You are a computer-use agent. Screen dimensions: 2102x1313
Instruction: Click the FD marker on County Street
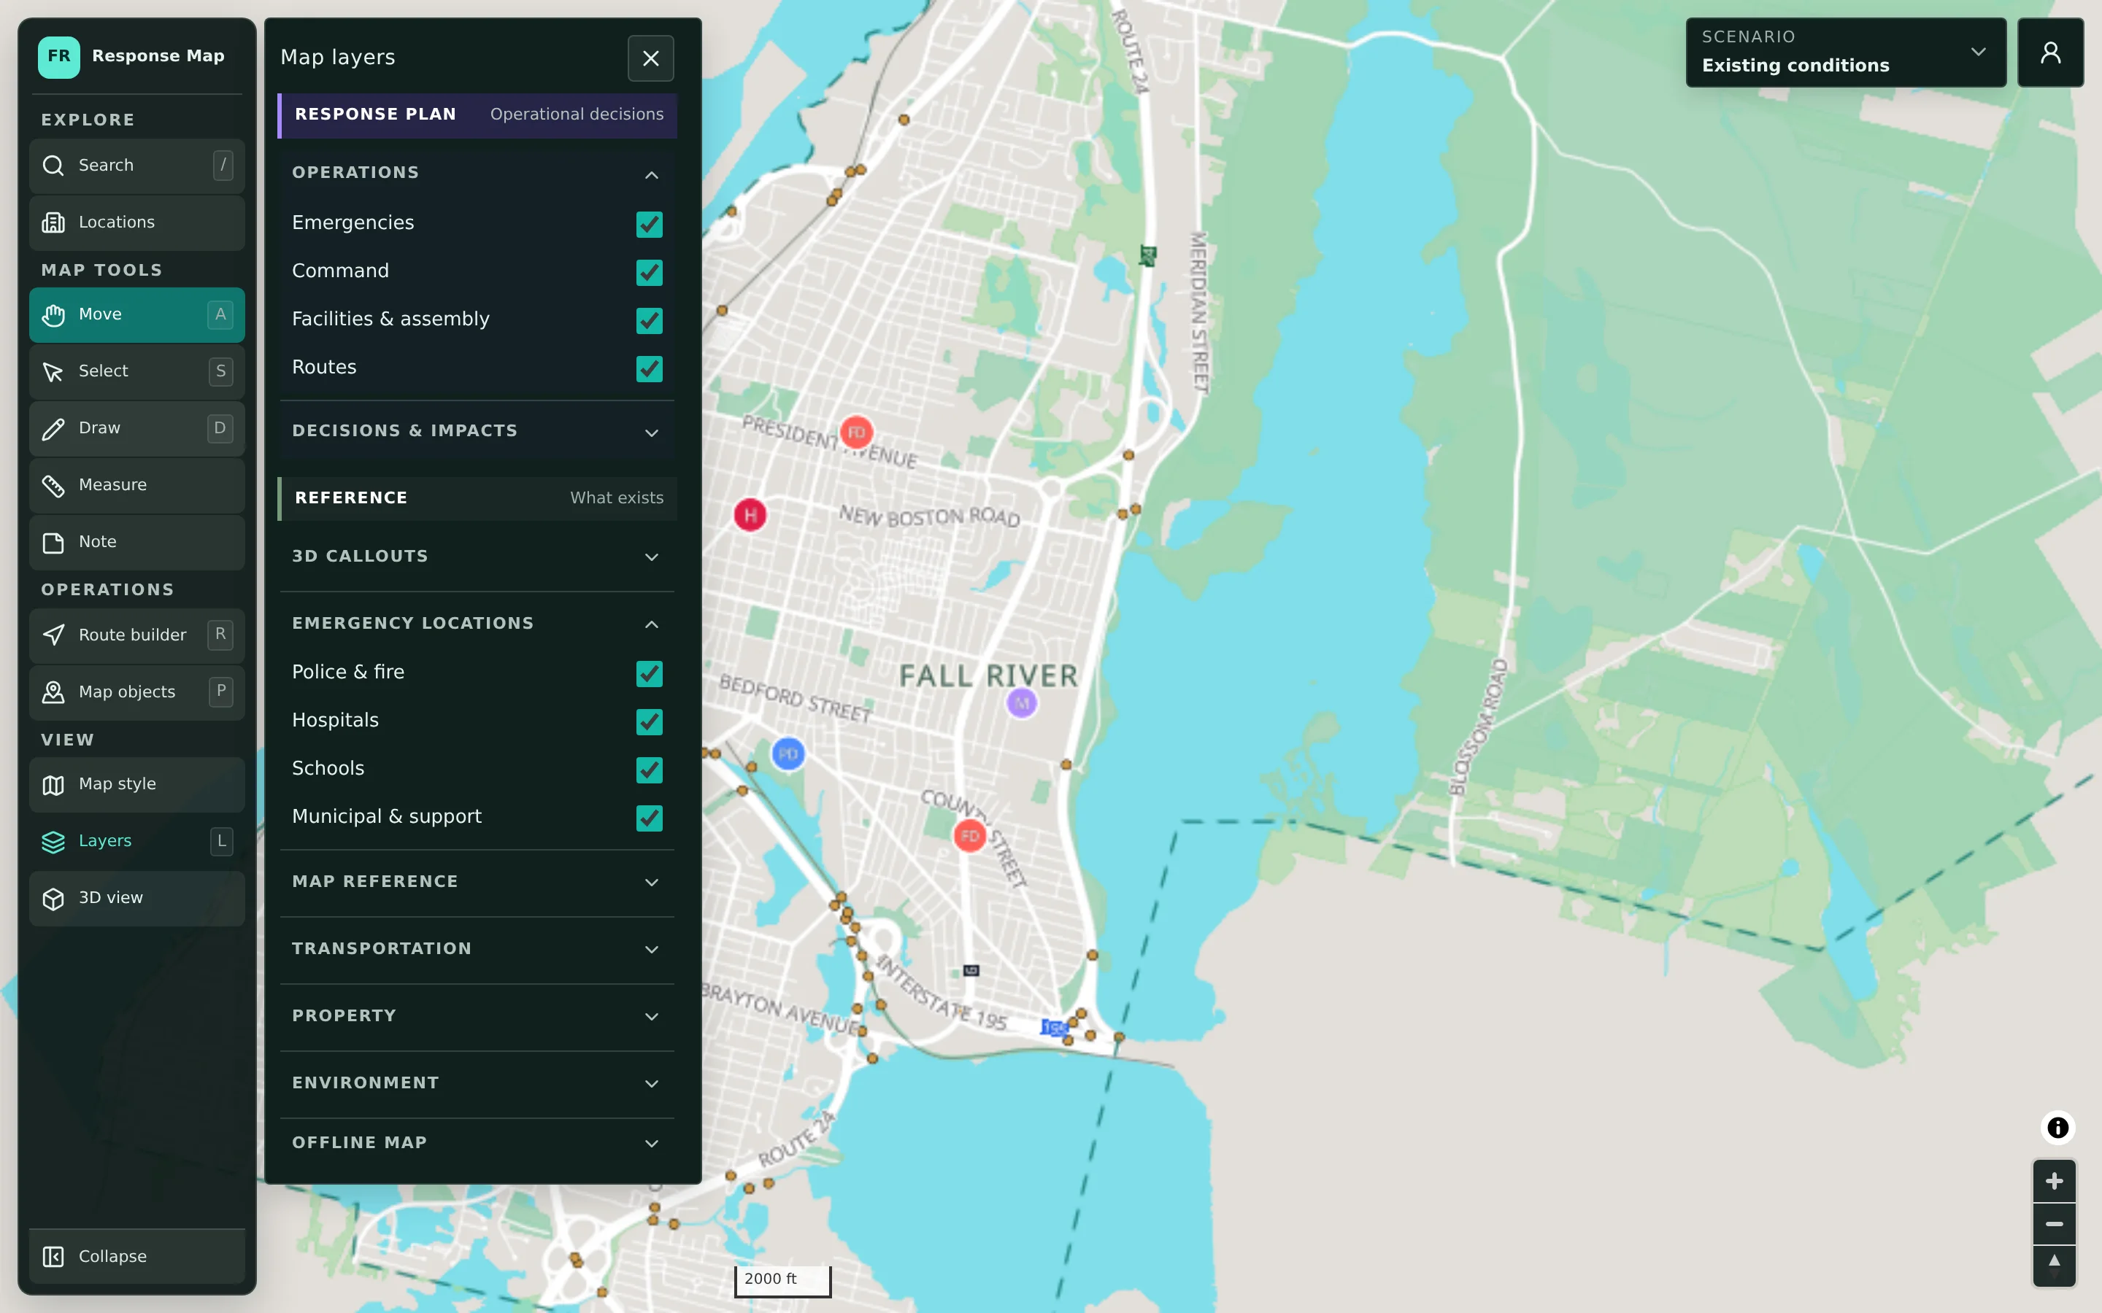click(969, 836)
